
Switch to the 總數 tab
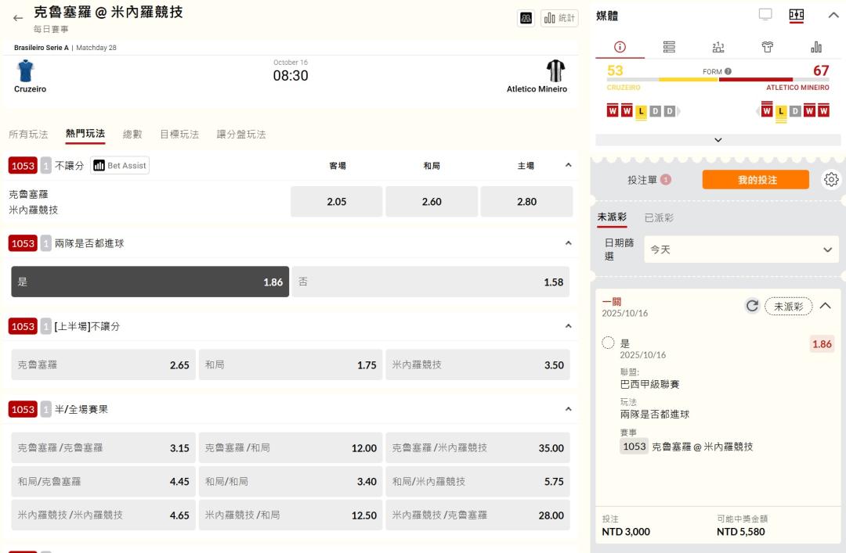[132, 135]
